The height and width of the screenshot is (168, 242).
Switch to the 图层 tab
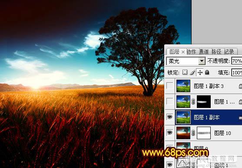tap(174, 52)
